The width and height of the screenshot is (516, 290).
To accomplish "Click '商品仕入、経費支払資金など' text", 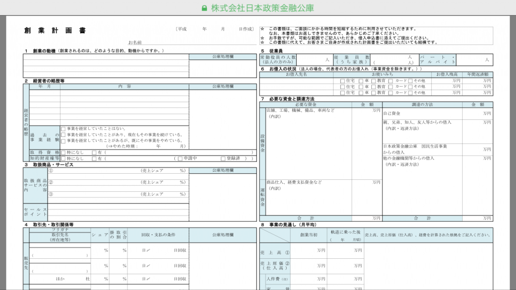I will click(294, 182).
